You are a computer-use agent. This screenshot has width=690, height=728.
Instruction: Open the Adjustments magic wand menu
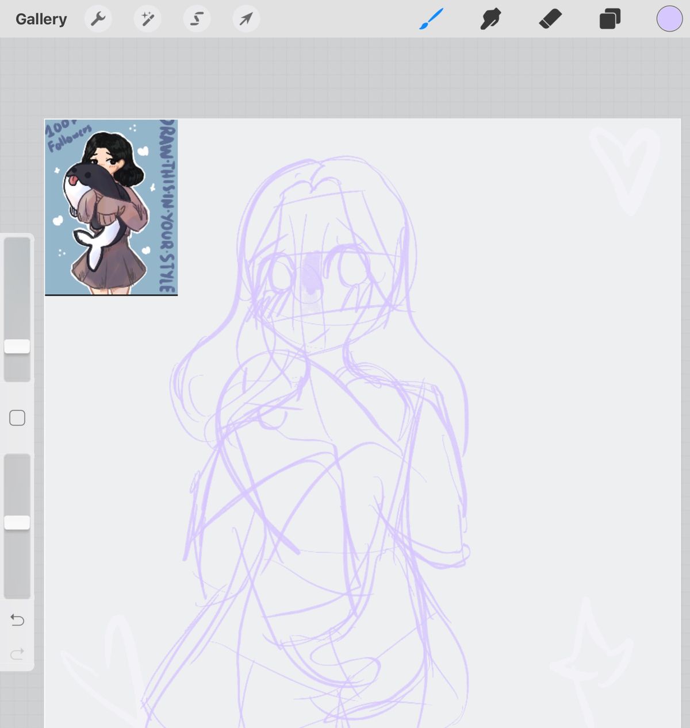[x=148, y=19]
